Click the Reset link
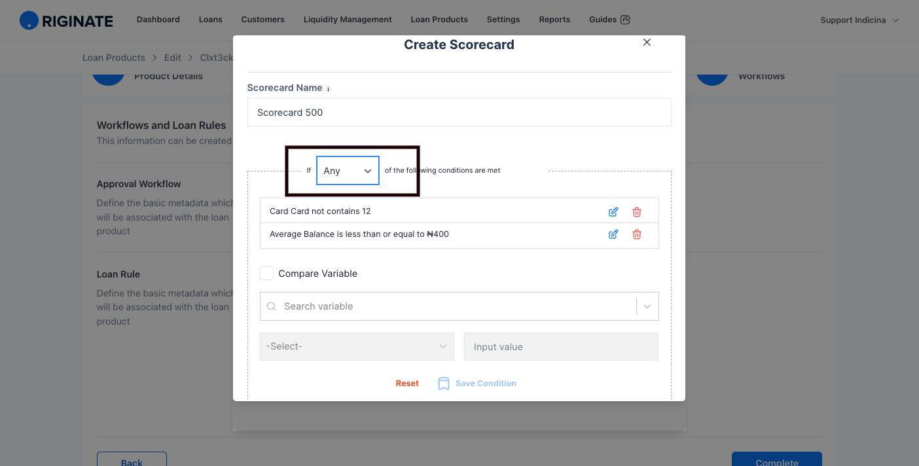Screen dimensions: 919x466 [x=407, y=384]
